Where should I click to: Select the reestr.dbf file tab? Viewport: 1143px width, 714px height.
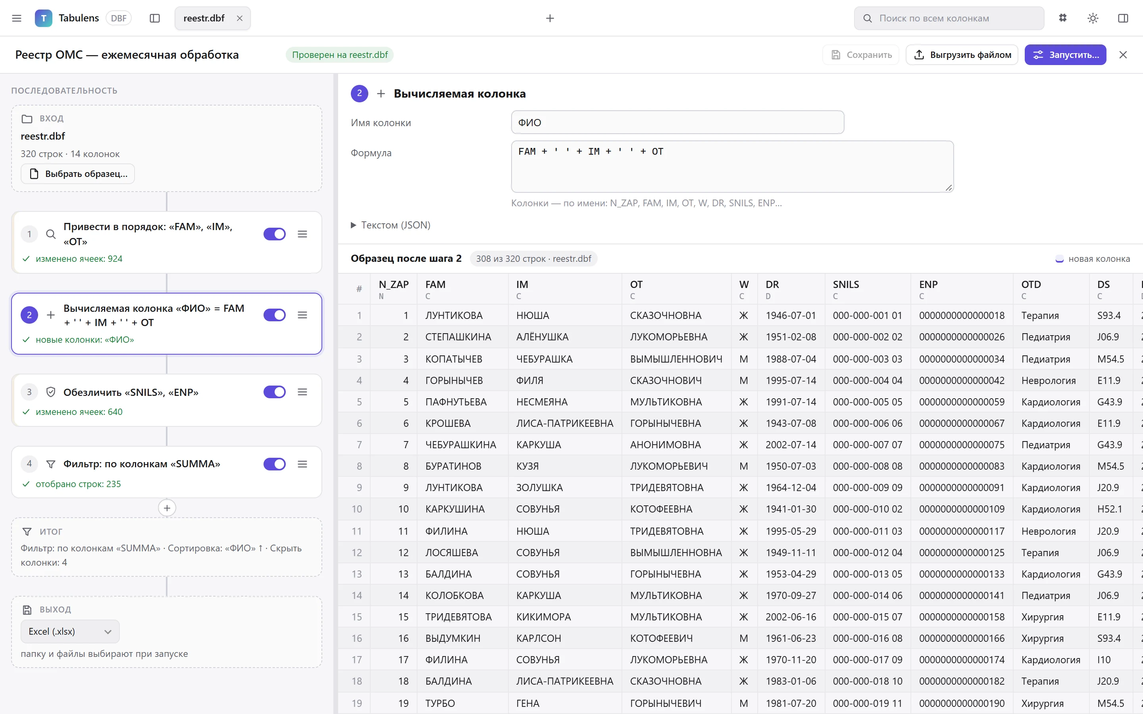coord(204,18)
